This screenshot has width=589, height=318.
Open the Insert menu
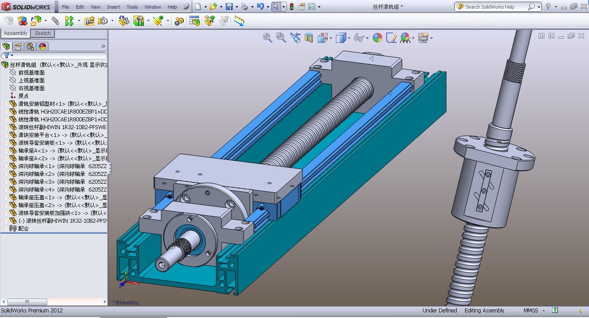114,7
